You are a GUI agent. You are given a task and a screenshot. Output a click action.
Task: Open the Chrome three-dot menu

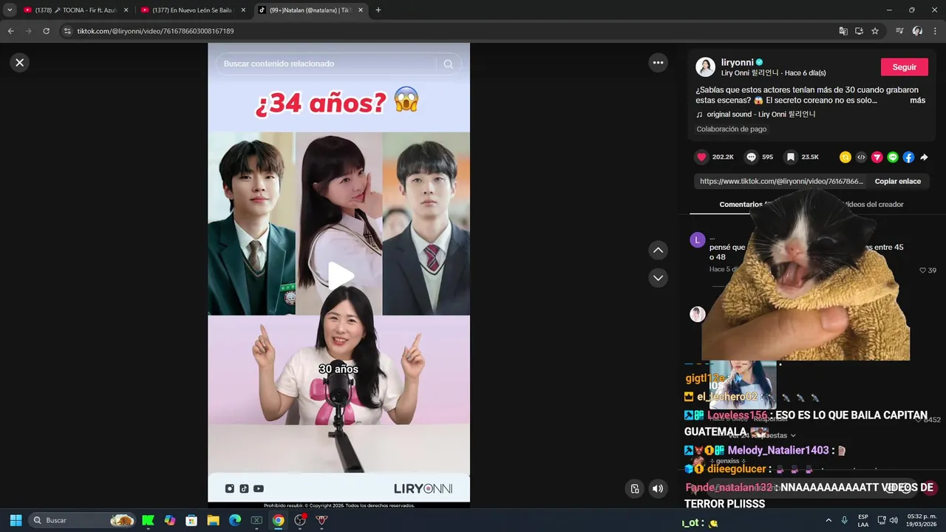pyautogui.click(x=935, y=31)
